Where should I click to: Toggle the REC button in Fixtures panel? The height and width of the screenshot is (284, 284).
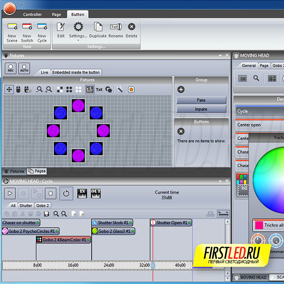pos(10,69)
